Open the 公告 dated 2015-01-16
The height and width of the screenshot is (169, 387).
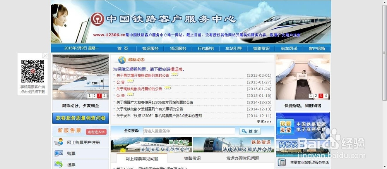tap(121, 95)
